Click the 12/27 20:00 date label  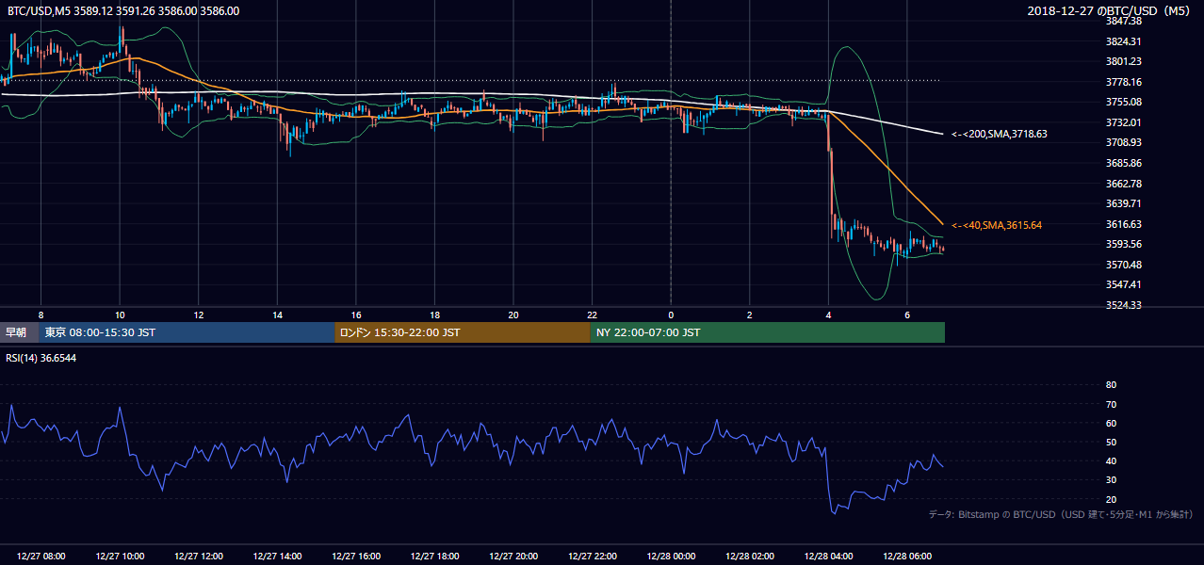[513, 557]
